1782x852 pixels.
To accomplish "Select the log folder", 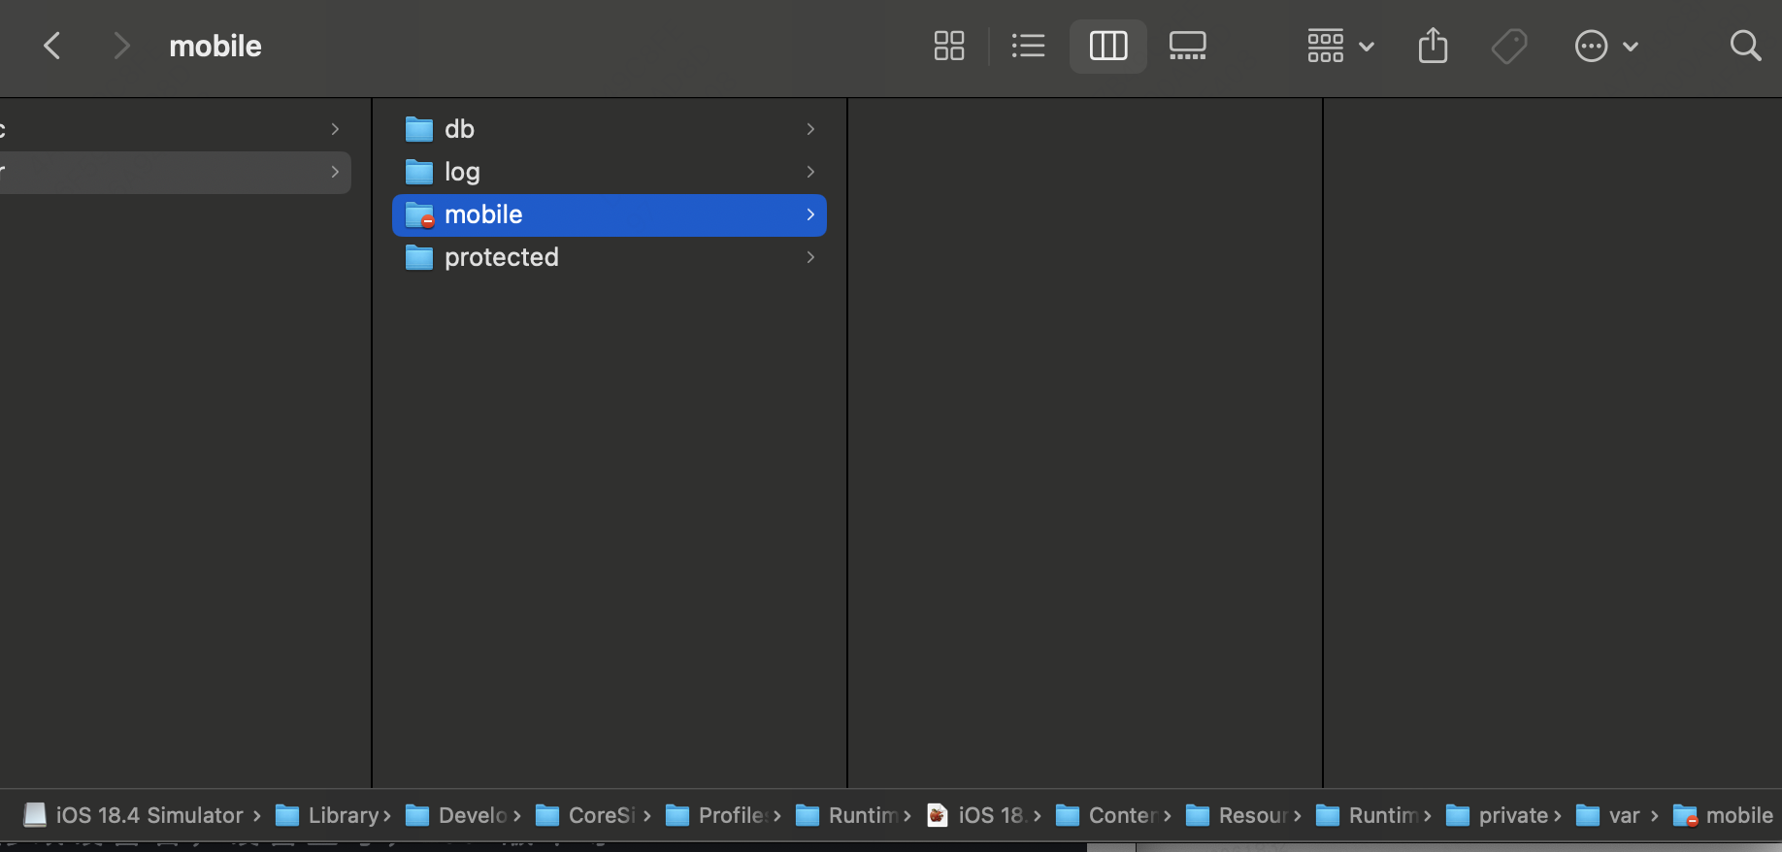I will point(610,172).
